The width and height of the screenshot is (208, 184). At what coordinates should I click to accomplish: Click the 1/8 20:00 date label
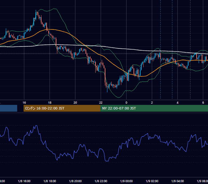[75, 181]
